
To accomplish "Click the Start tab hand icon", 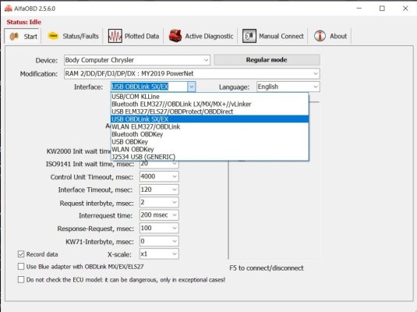I will pyautogui.click(x=14, y=36).
